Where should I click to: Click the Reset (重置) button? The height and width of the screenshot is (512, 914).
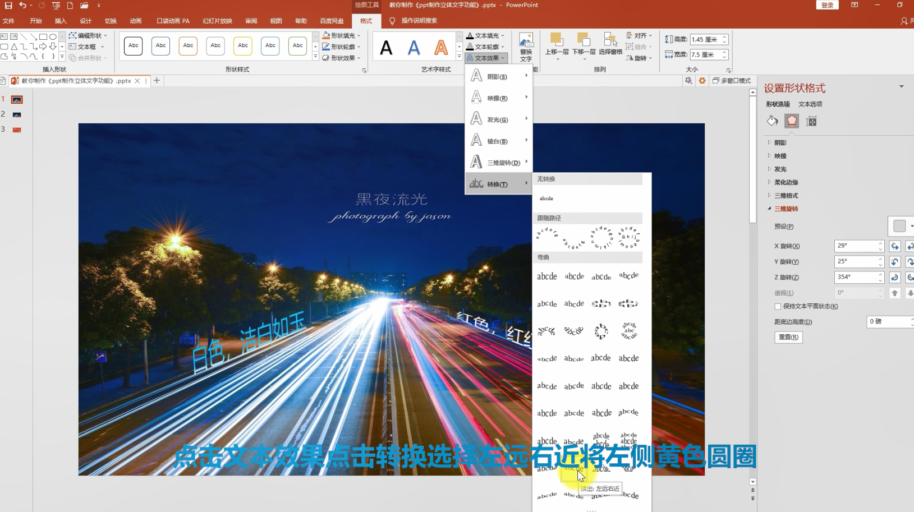pos(788,337)
